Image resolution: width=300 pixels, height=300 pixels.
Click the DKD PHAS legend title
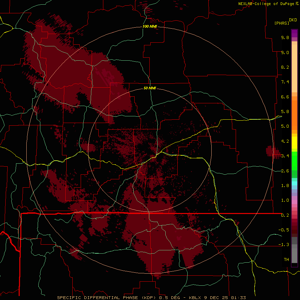(286, 22)
